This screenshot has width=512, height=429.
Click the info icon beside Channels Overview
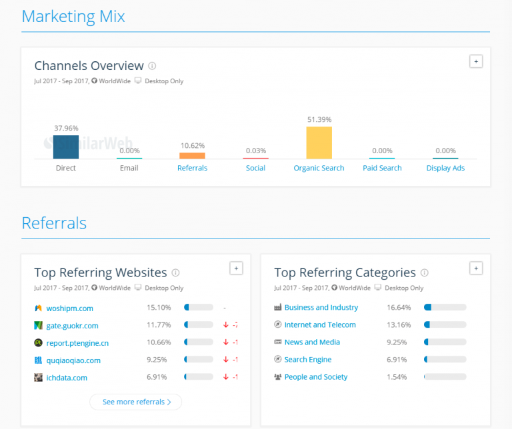point(152,66)
